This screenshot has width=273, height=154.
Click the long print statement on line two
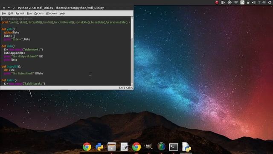[65, 22]
